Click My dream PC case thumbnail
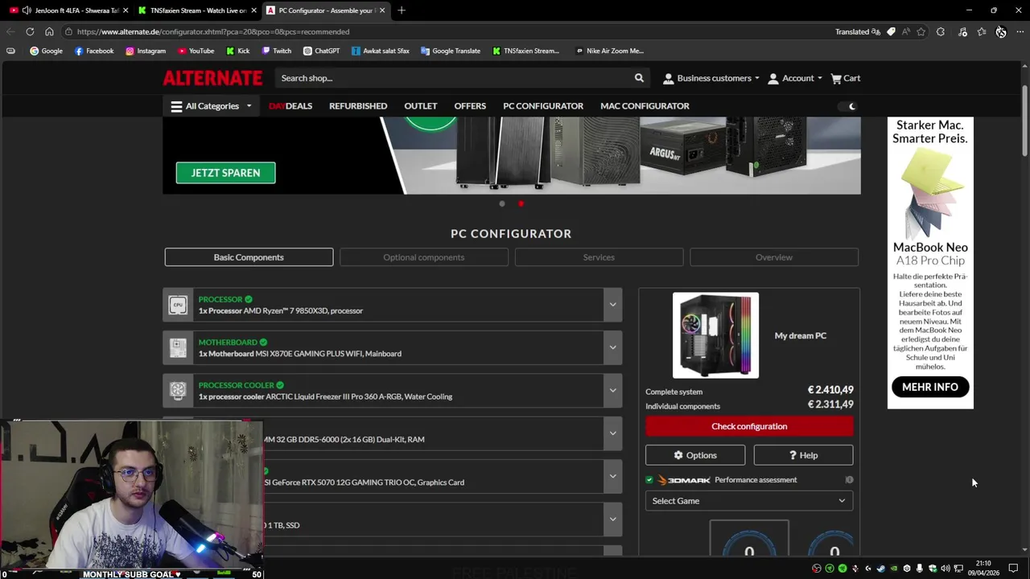Screen dimensions: 1030x579 coord(715,335)
